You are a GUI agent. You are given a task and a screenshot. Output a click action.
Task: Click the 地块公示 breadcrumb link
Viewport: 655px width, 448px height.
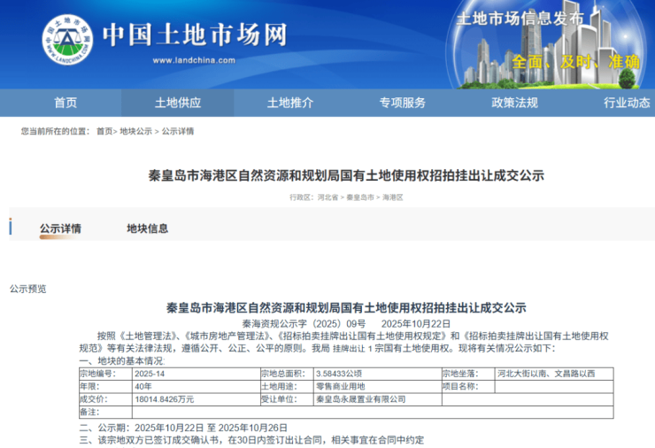[136, 132]
